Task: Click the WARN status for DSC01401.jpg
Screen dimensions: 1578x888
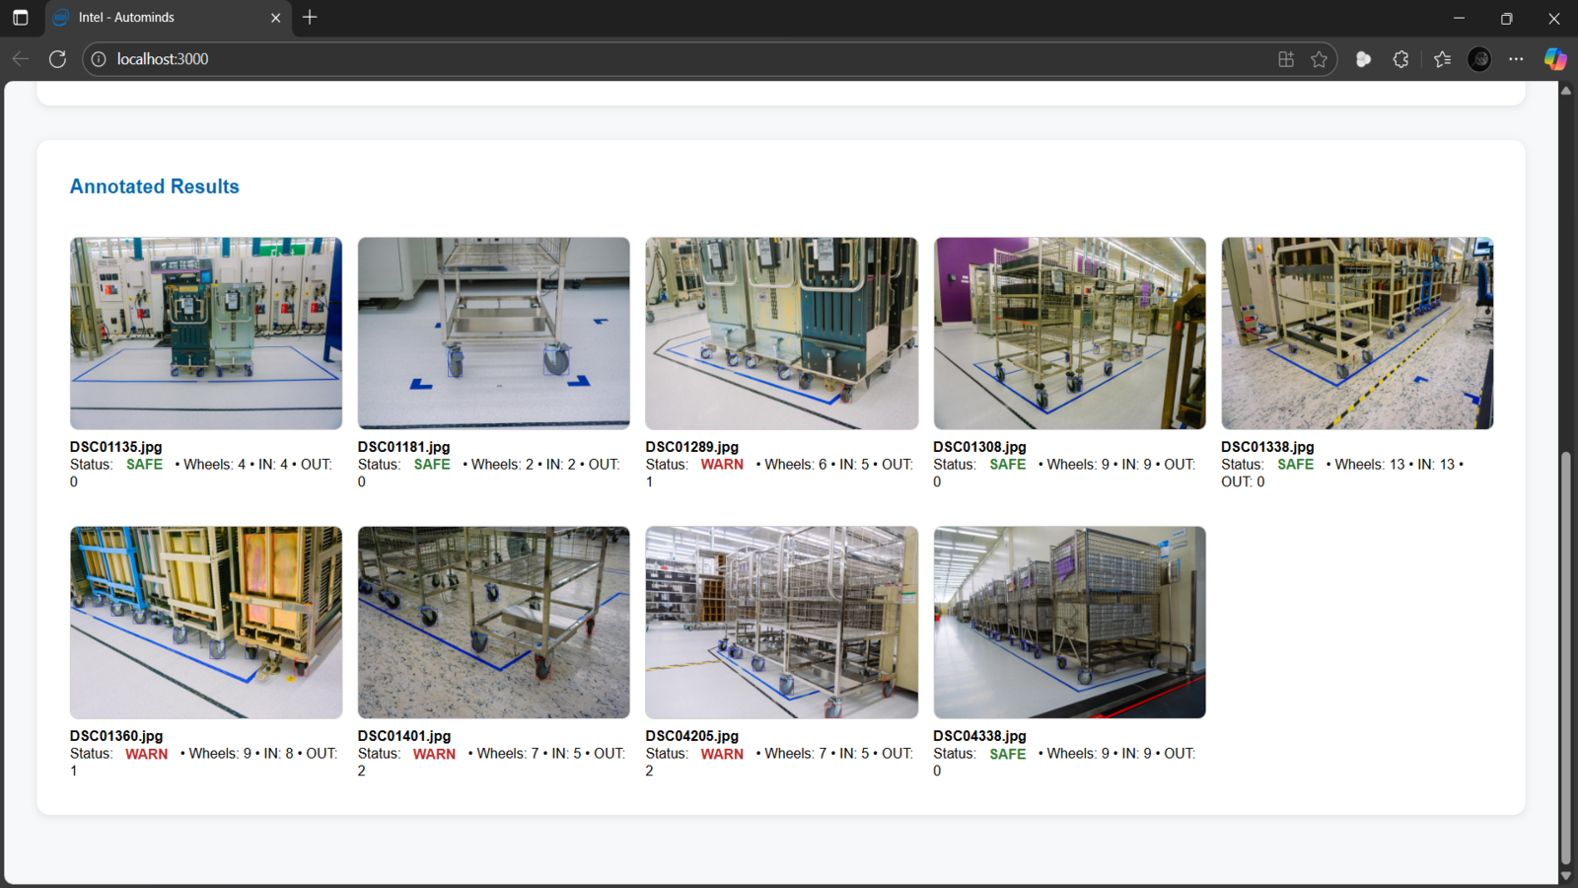Action: click(x=434, y=754)
